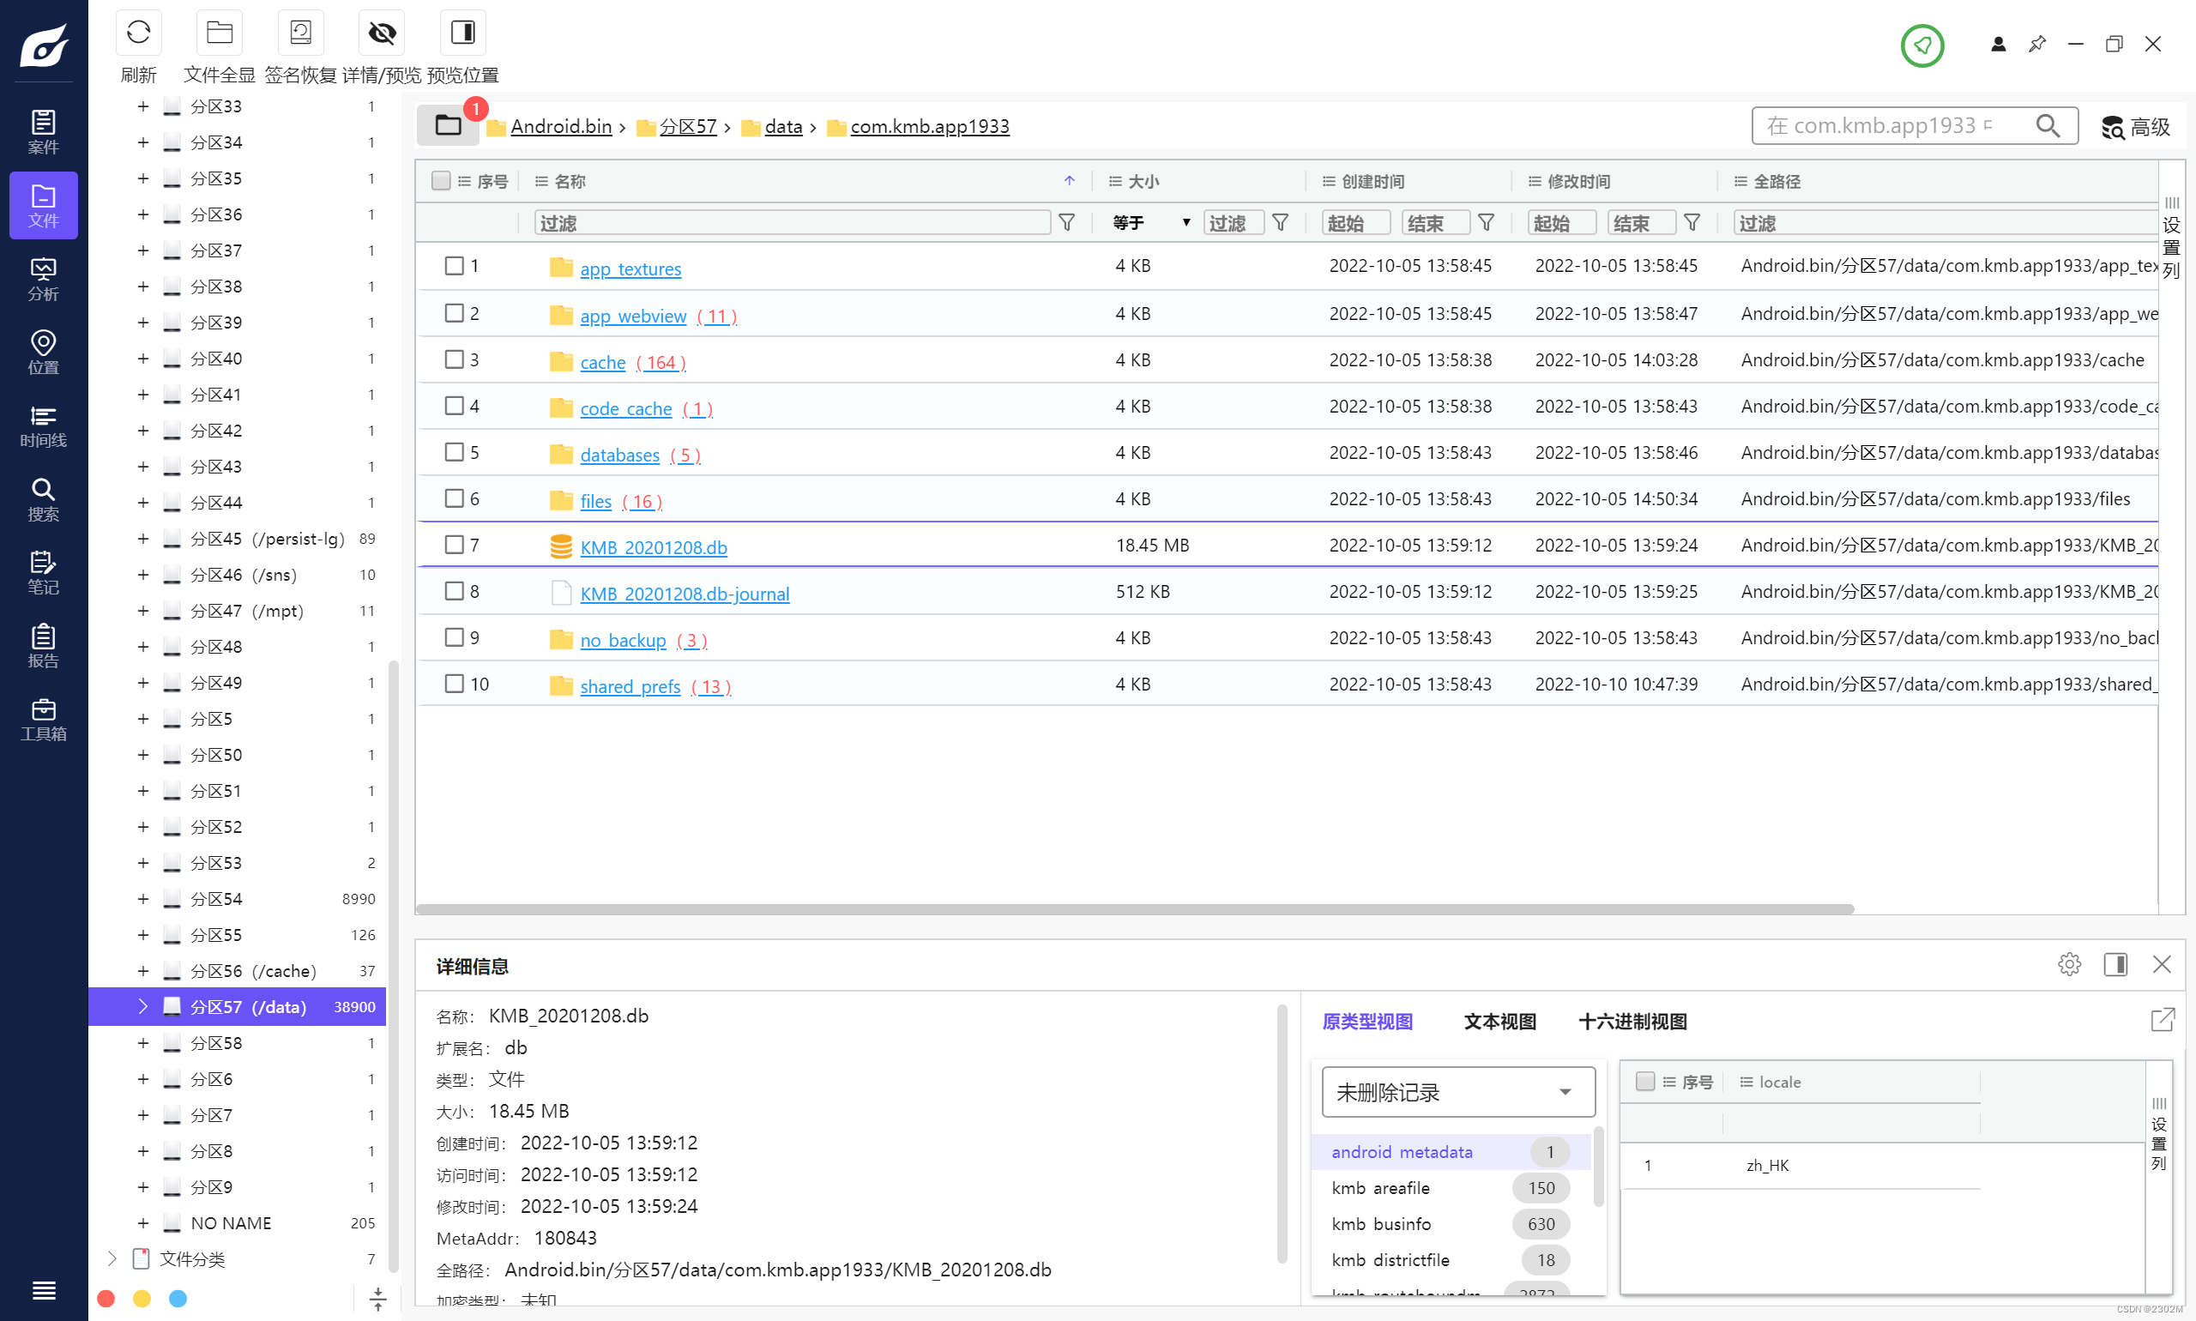Viewport: 2196px width, 1321px height.
Task: Tick the checkbox for the databases row
Action: (454, 452)
